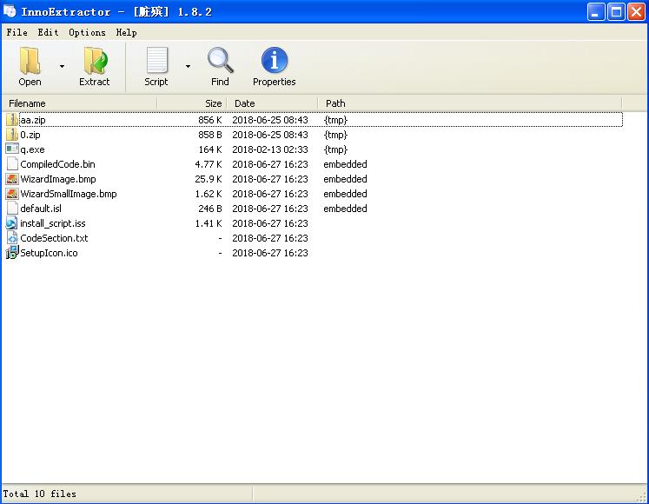Select the WizardSmallImage.bmp picture icon
Screen dimensions: 649x504
click(11, 194)
